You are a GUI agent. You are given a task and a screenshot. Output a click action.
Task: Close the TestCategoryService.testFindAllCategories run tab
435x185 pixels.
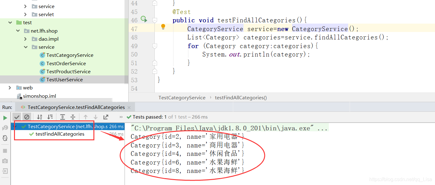pos(129,107)
